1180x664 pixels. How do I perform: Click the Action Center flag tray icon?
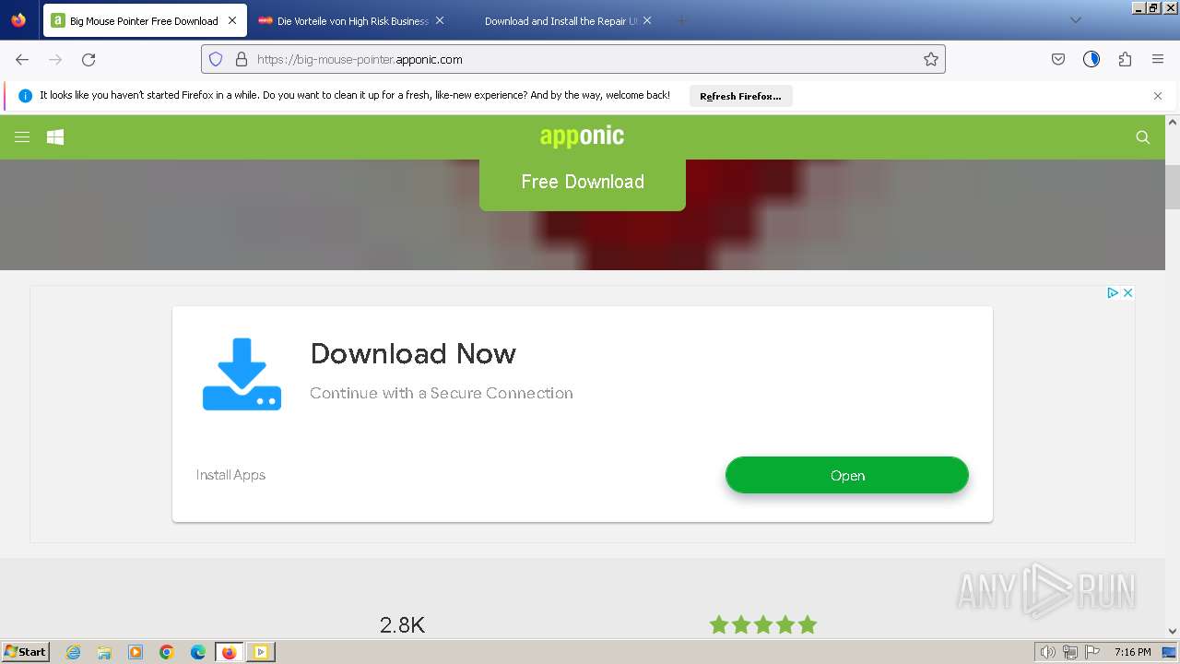tap(1092, 652)
